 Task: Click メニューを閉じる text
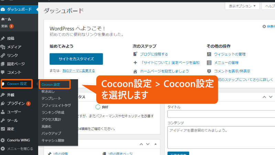[x=20, y=149]
